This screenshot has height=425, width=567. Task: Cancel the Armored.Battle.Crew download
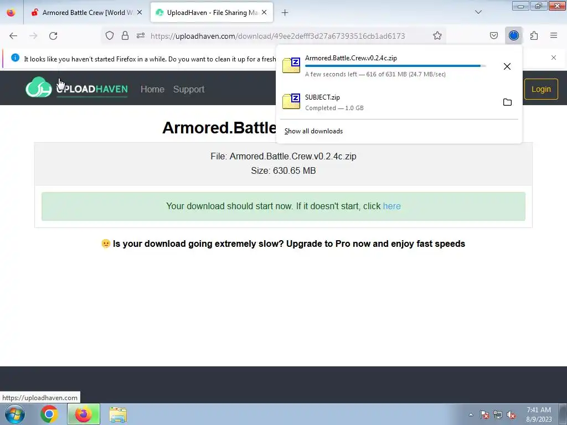click(507, 66)
